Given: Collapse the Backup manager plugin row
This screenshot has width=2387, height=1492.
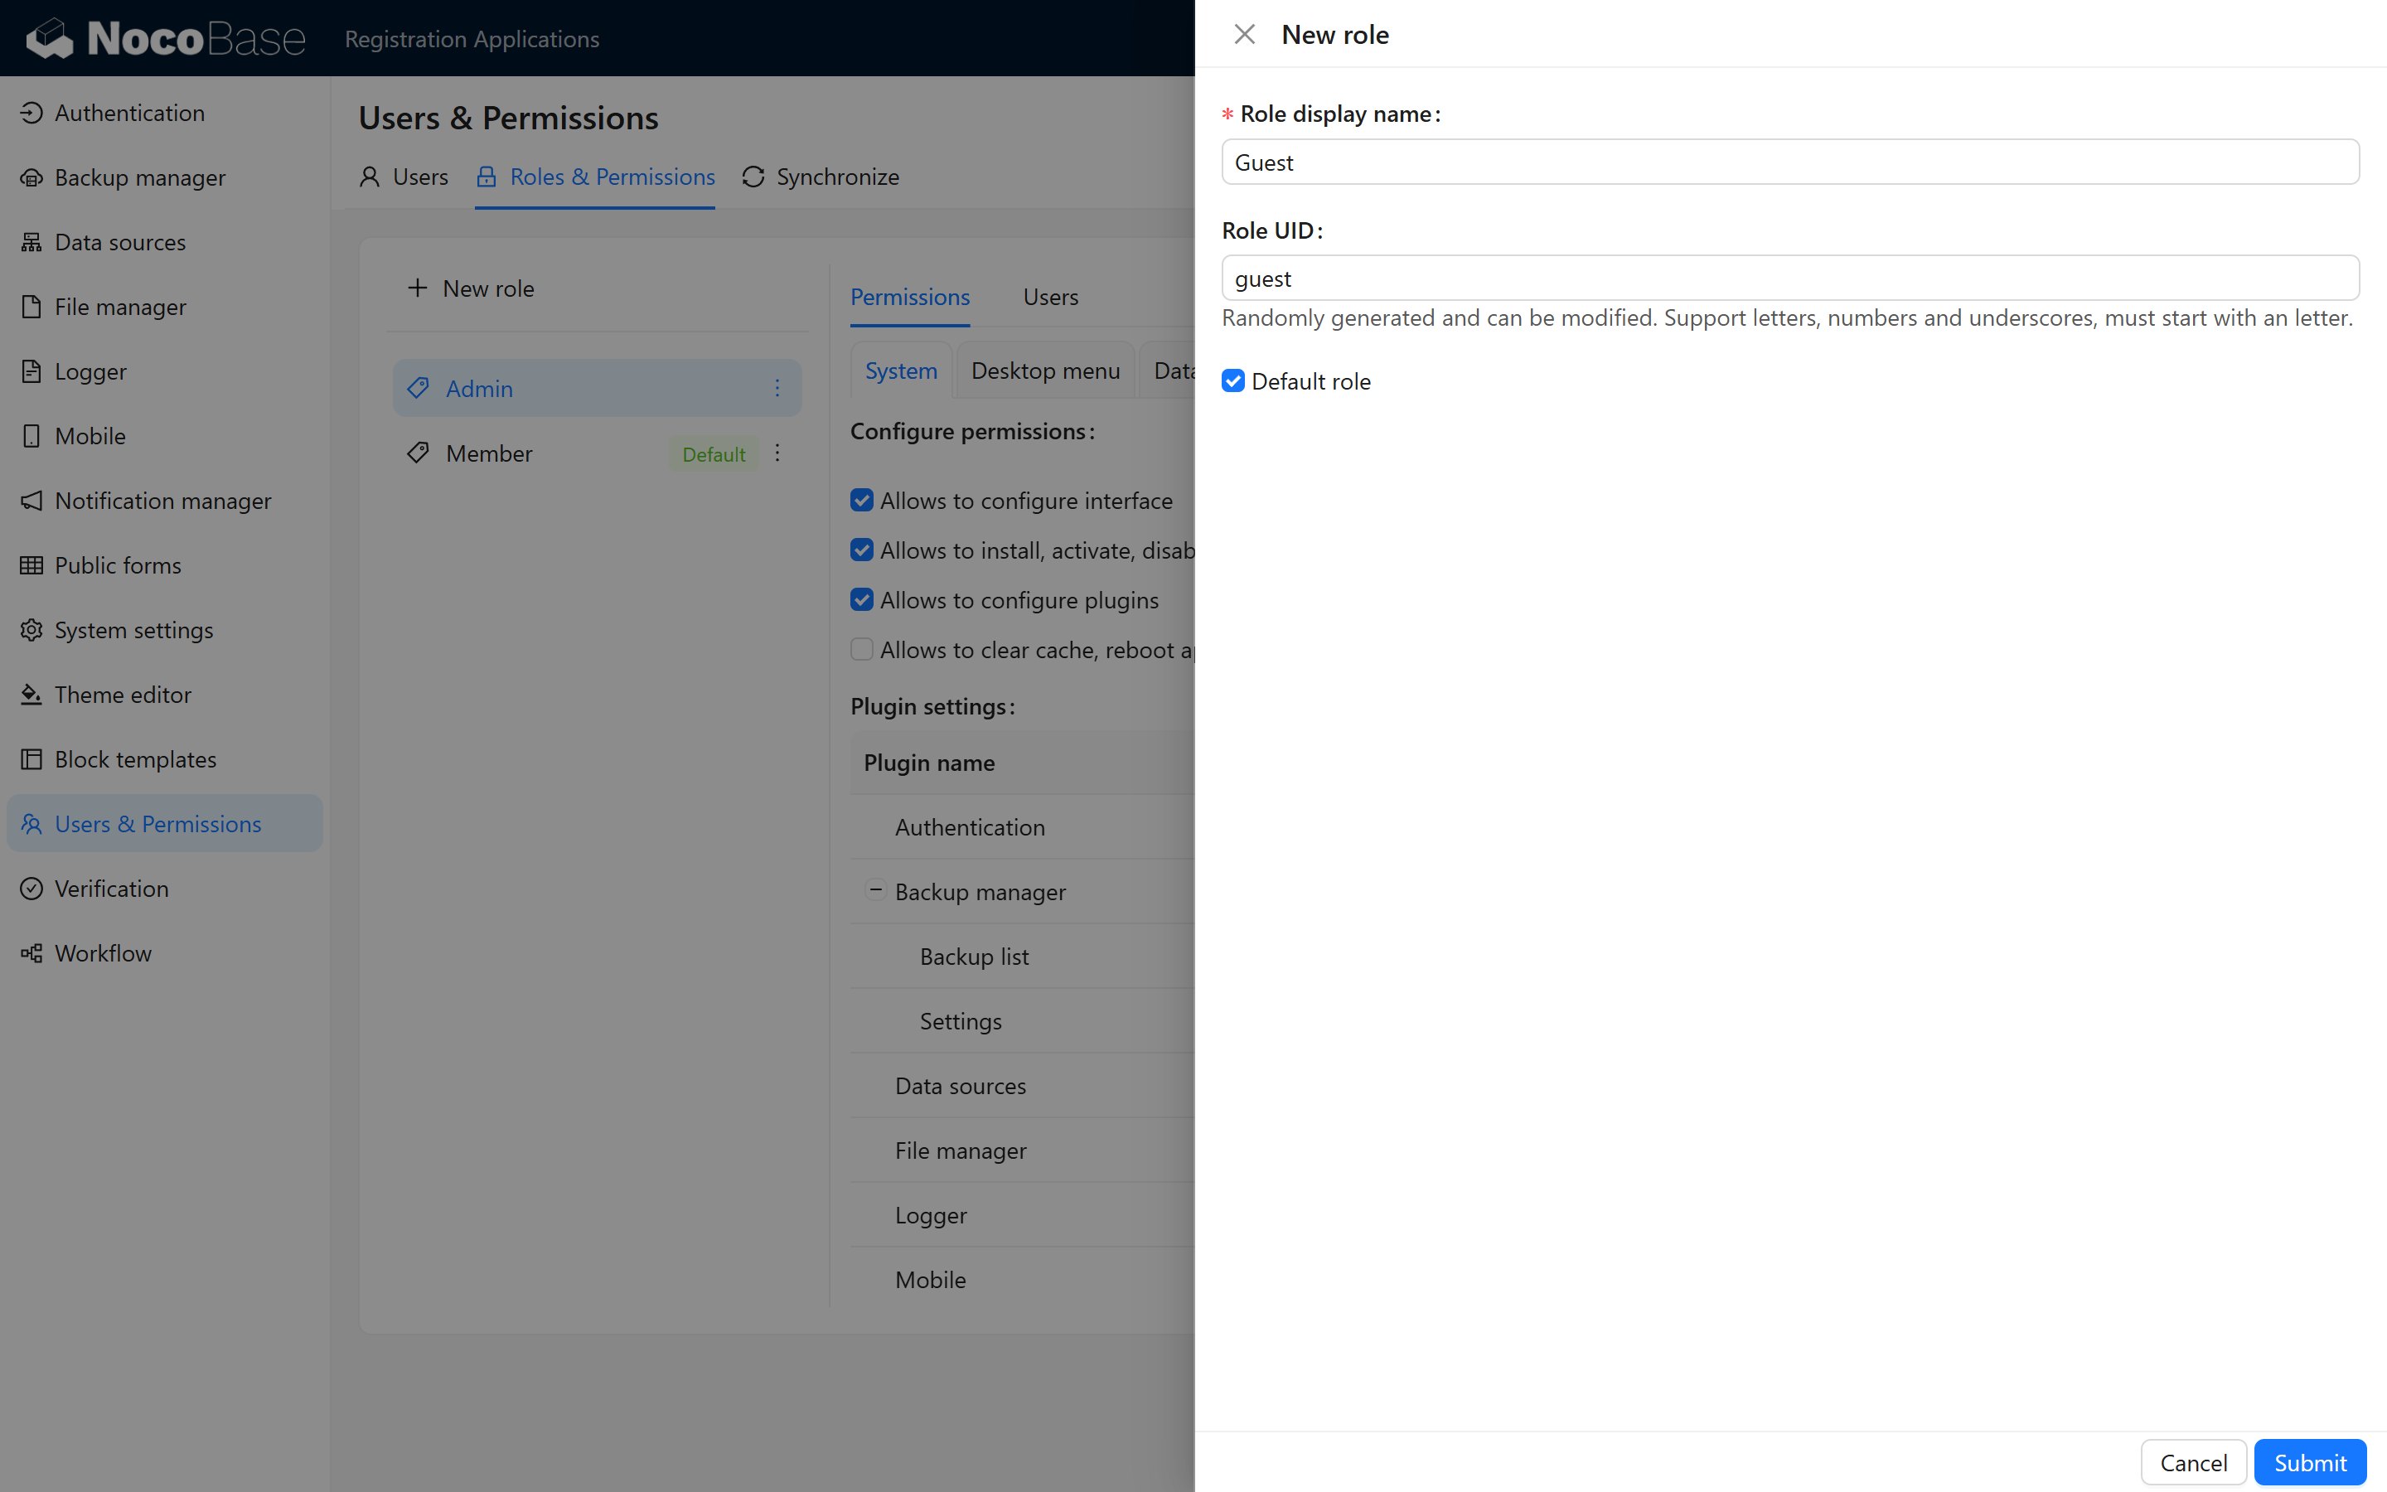Looking at the screenshot, I should (x=875, y=890).
